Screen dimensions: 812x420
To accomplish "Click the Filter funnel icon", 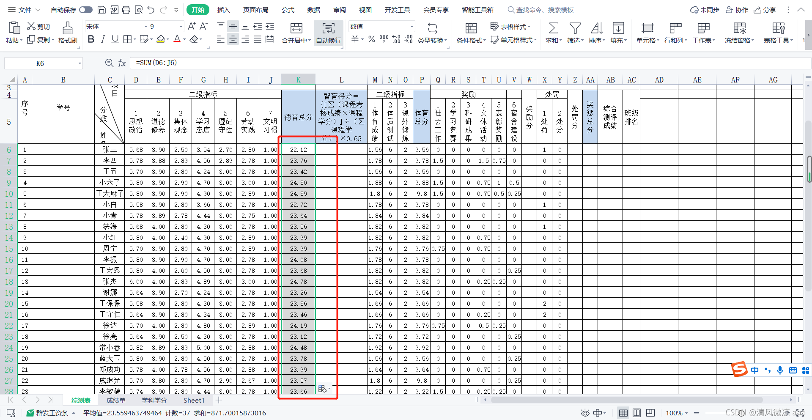I will pos(575,28).
